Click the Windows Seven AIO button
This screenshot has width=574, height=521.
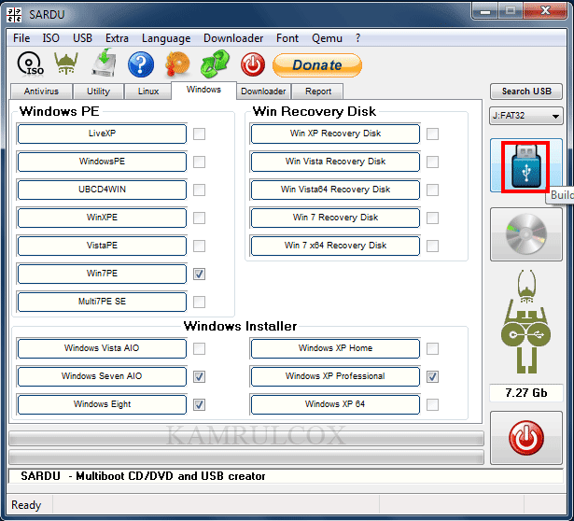pyautogui.click(x=102, y=376)
